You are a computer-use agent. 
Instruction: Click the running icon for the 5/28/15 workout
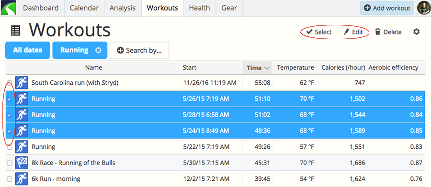(22, 114)
